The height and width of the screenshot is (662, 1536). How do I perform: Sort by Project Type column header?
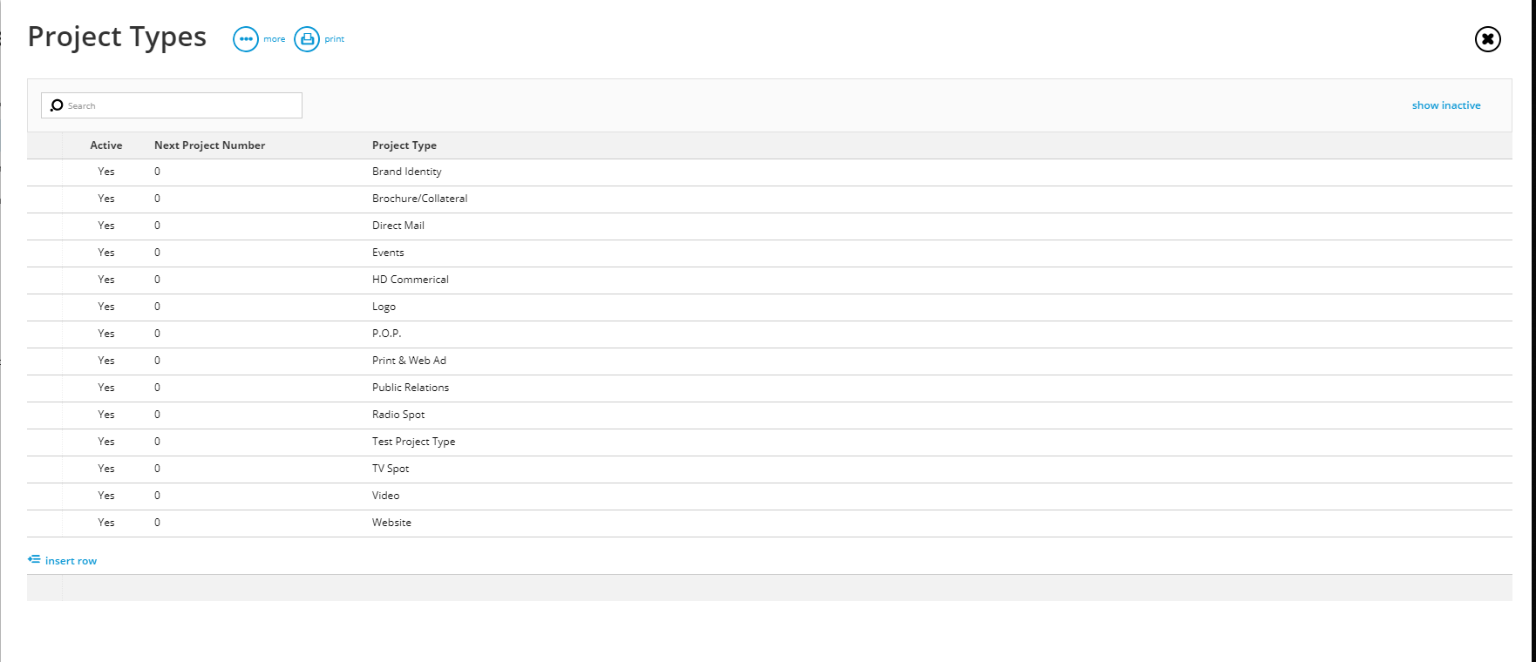point(404,145)
